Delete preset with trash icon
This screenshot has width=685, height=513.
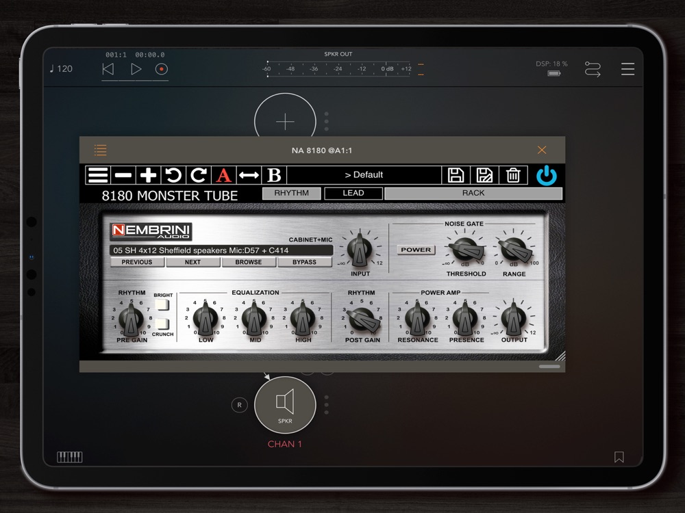coord(513,175)
